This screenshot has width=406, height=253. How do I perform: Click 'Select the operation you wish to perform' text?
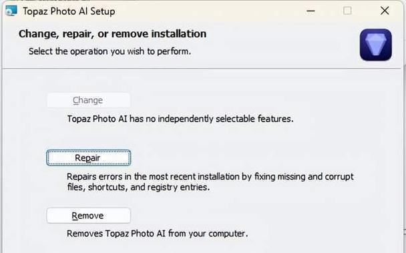click(110, 51)
